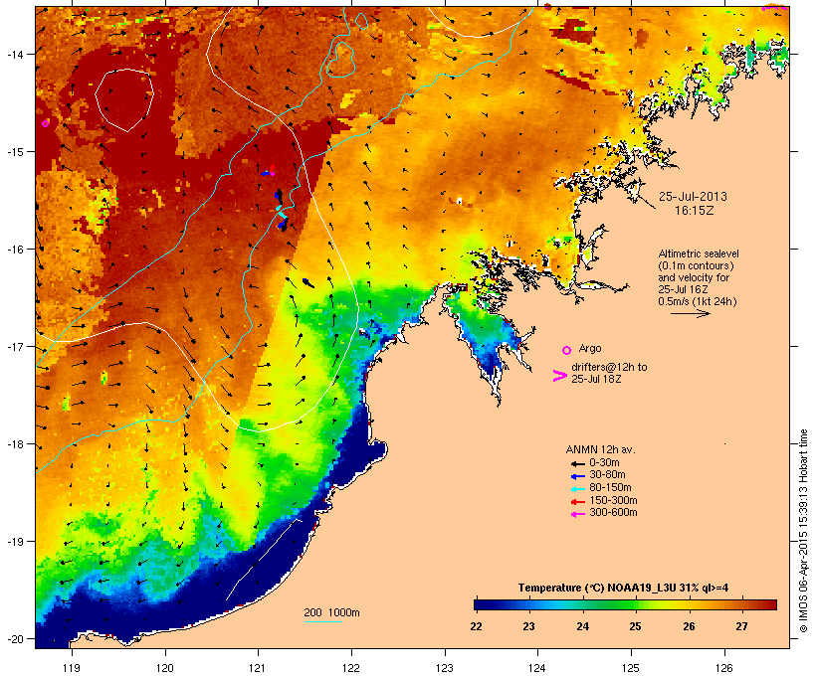Image resolution: width=816 pixels, height=676 pixels.
Task: Click the 'ANMN 12h av.' legend heading
Action: [x=600, y=449]
